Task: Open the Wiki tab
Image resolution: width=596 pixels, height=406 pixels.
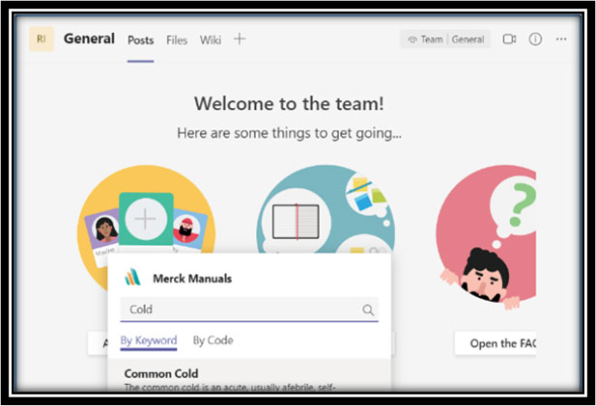Action: (211, 41)
